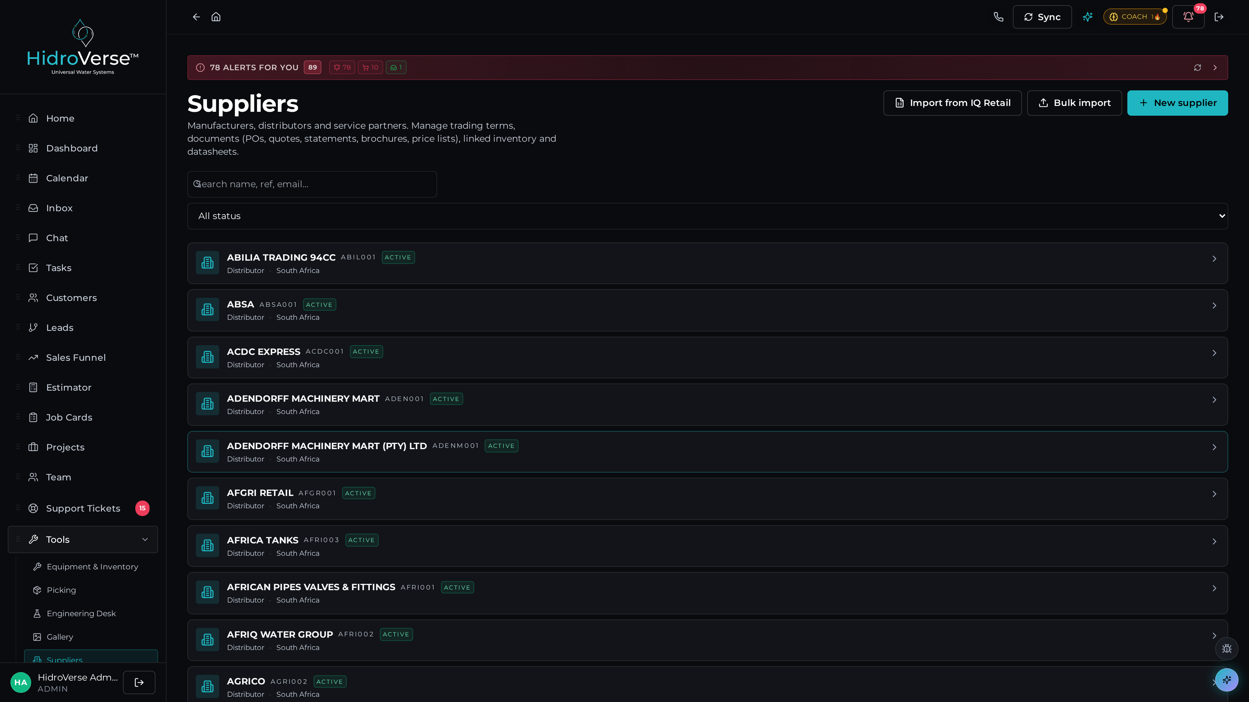Open the bug report floating icon
Screen dimensions: 1249x702
[1227, 649]
